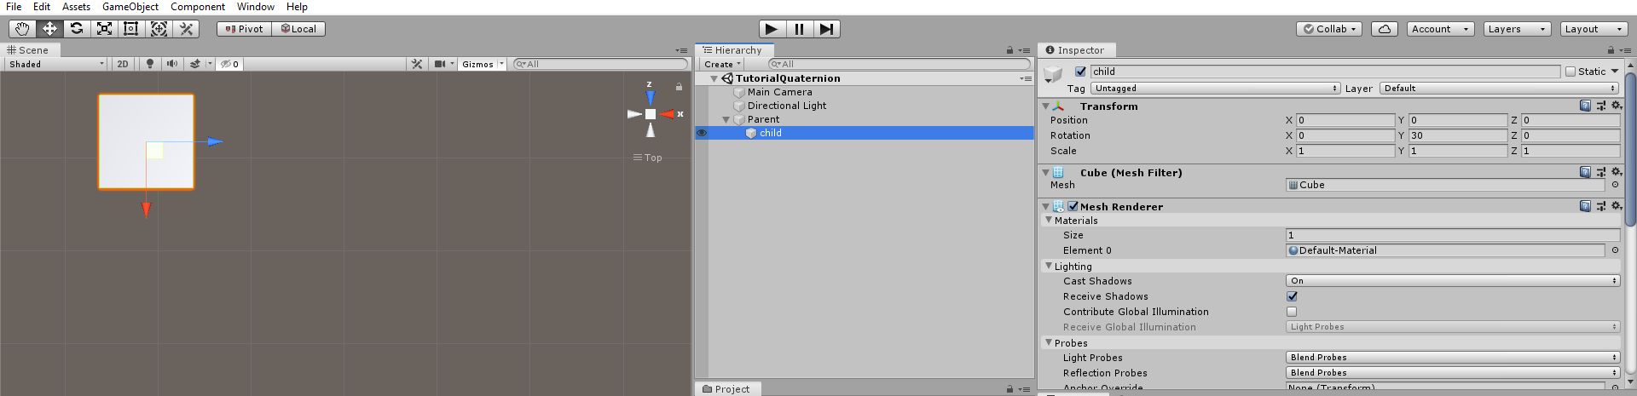This screenshot has width=1637, height=396.
Task: Select the Rect tool
Action: (x=131, y=28)
